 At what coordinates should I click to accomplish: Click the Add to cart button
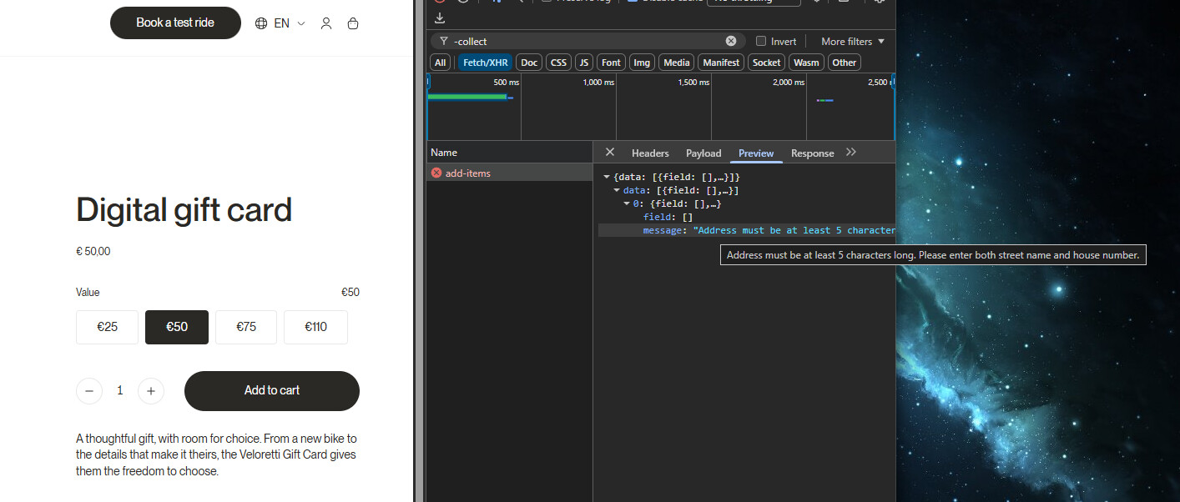point(272,391)
